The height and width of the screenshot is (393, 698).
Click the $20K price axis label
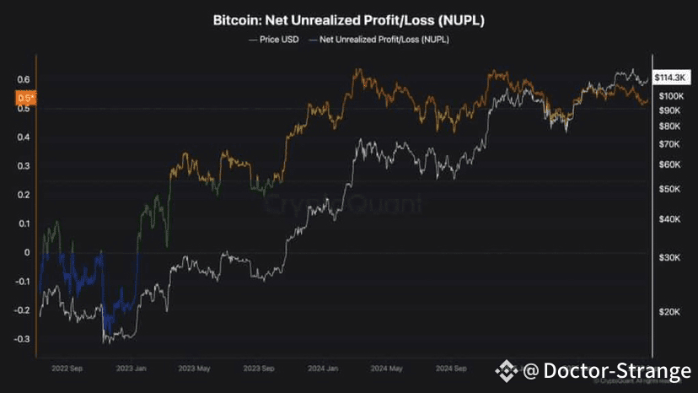[669, 312]
